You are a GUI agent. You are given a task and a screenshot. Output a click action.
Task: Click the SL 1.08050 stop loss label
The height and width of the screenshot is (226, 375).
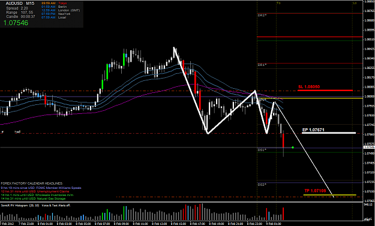coord(309,87)
